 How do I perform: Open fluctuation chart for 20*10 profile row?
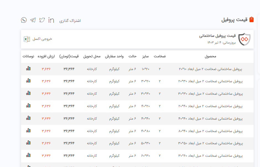28,69
